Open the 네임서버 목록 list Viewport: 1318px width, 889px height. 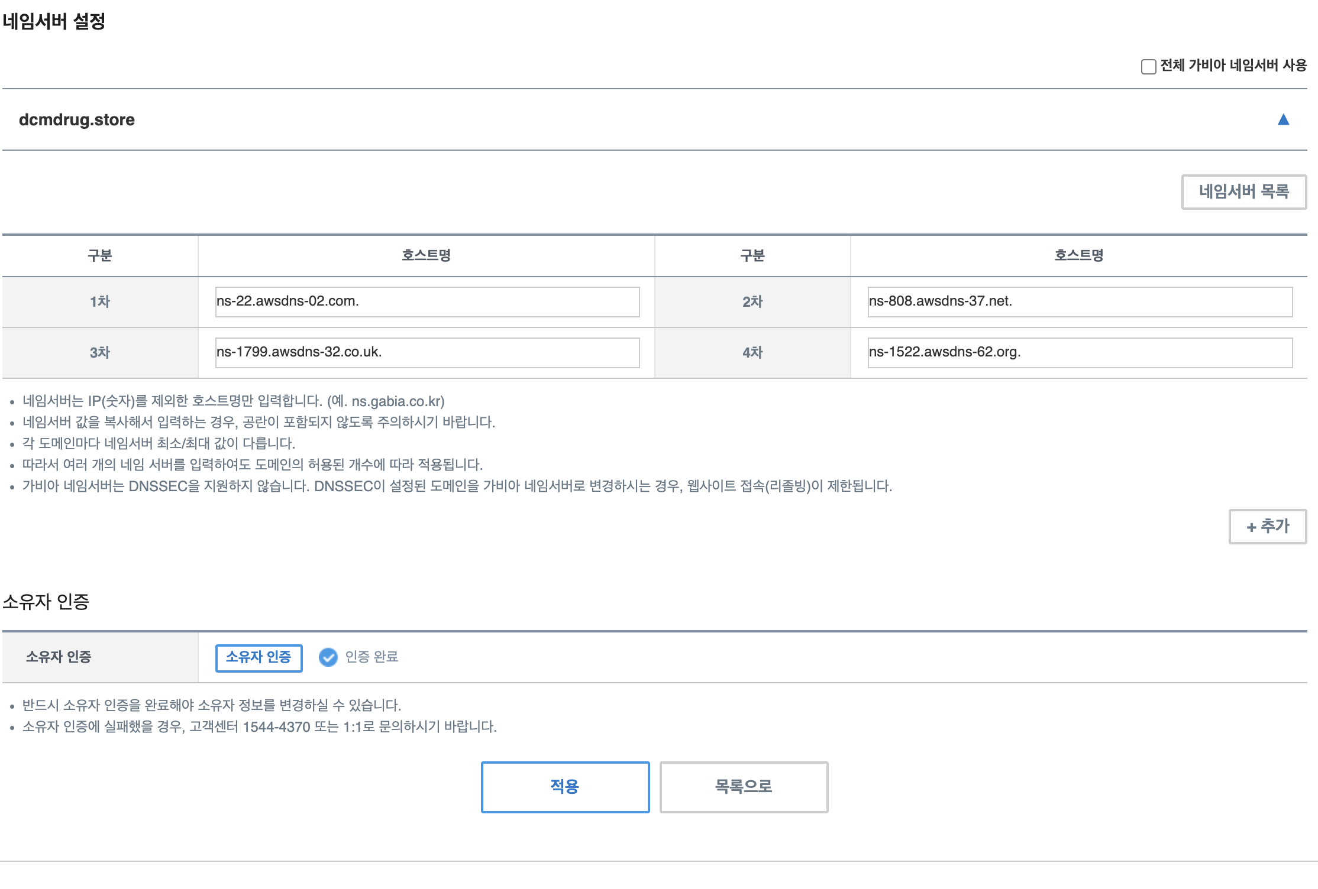[x=1243, y=192]
